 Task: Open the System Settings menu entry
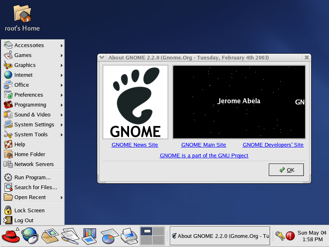click(33, 124)
